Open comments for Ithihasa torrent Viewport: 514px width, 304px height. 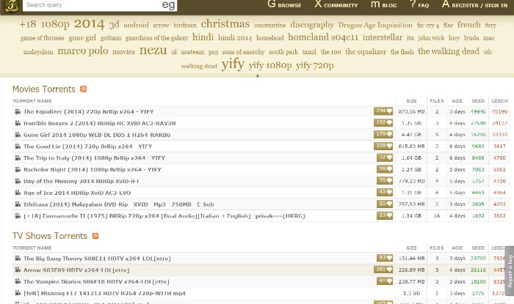[385, 204]
